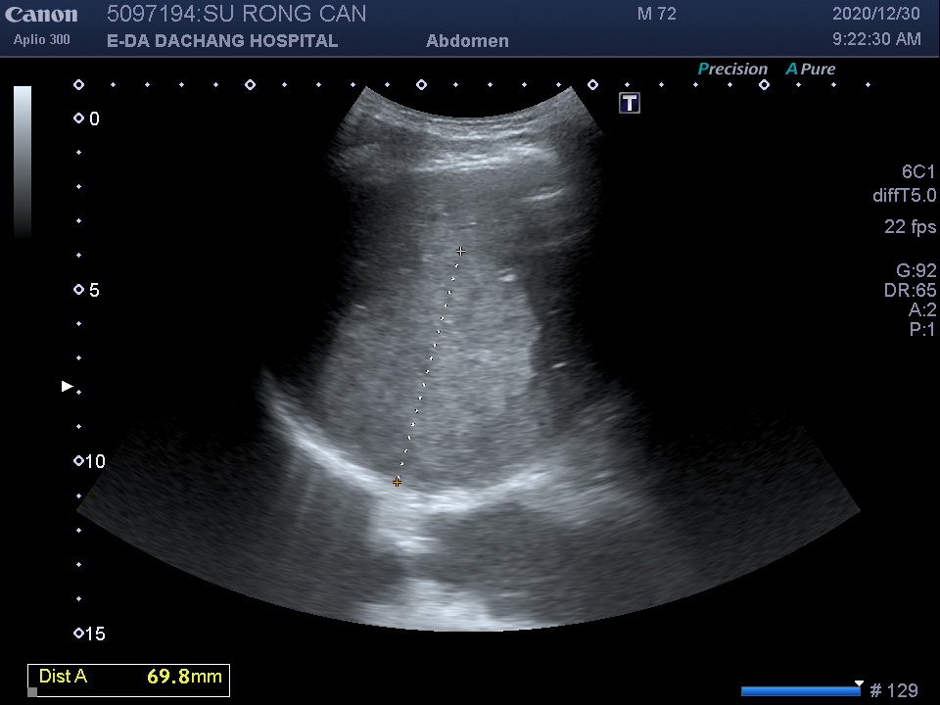Click the 22 fps frame rate

tap(910, 226)
